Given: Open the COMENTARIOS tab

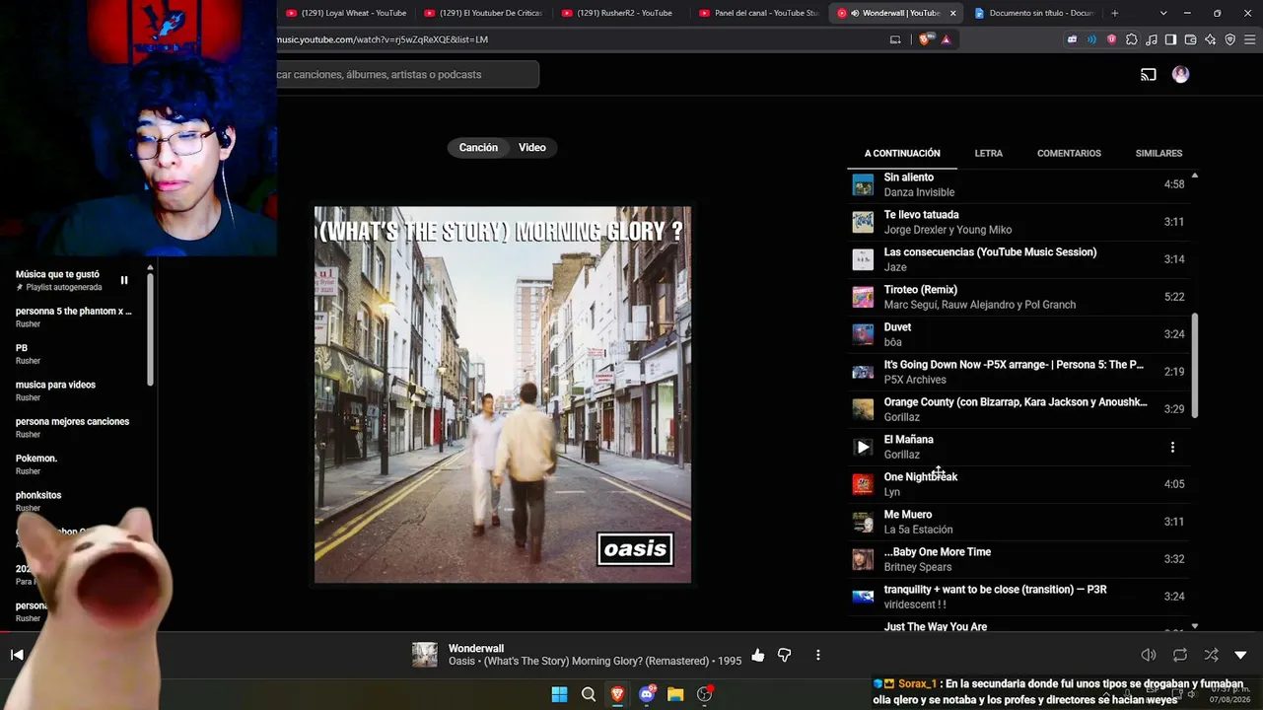Looking at the screenshot, I should point(1069,154).
